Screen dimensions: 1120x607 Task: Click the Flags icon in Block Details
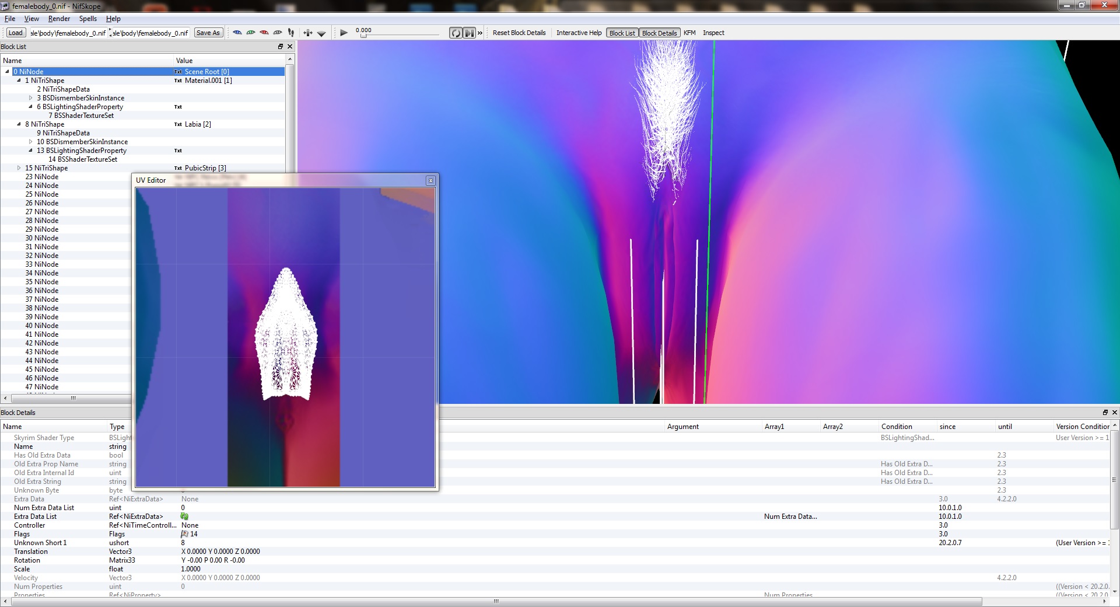pos(184,534)
